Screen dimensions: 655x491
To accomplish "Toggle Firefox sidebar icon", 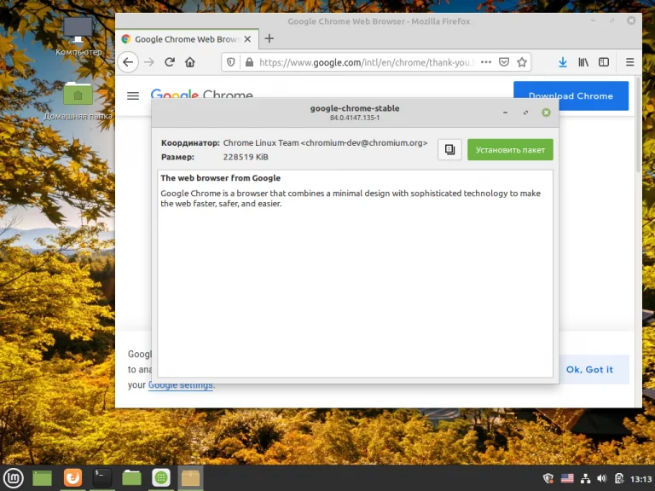I will (604, 62).
